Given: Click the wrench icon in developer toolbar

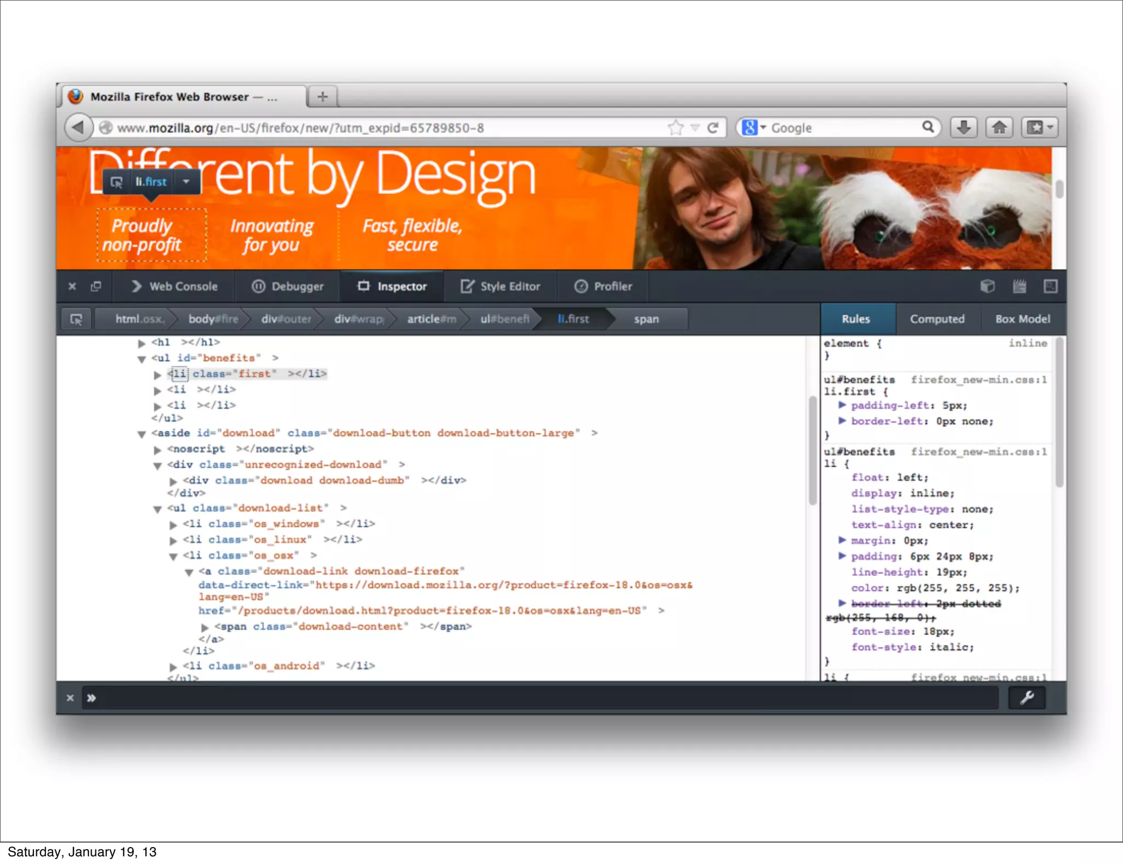Looking at the screenshot, I should 1026,697.
